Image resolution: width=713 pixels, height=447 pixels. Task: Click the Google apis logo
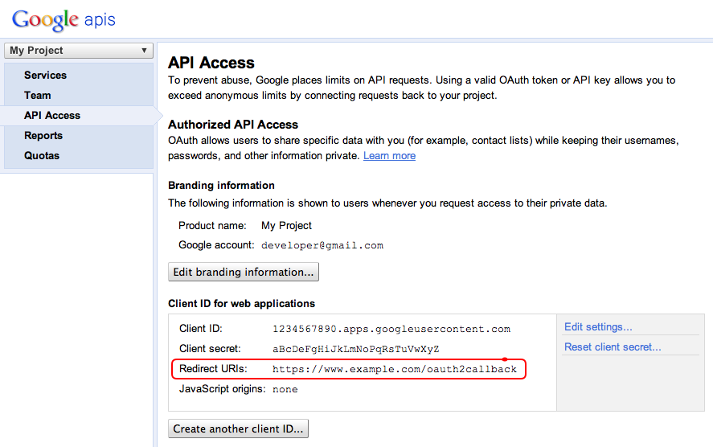coord(64,19)
